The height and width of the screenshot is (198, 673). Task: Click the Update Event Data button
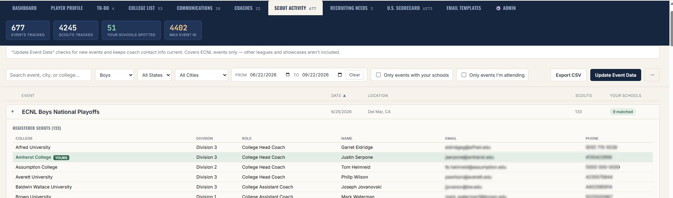[x=615, y=75]
